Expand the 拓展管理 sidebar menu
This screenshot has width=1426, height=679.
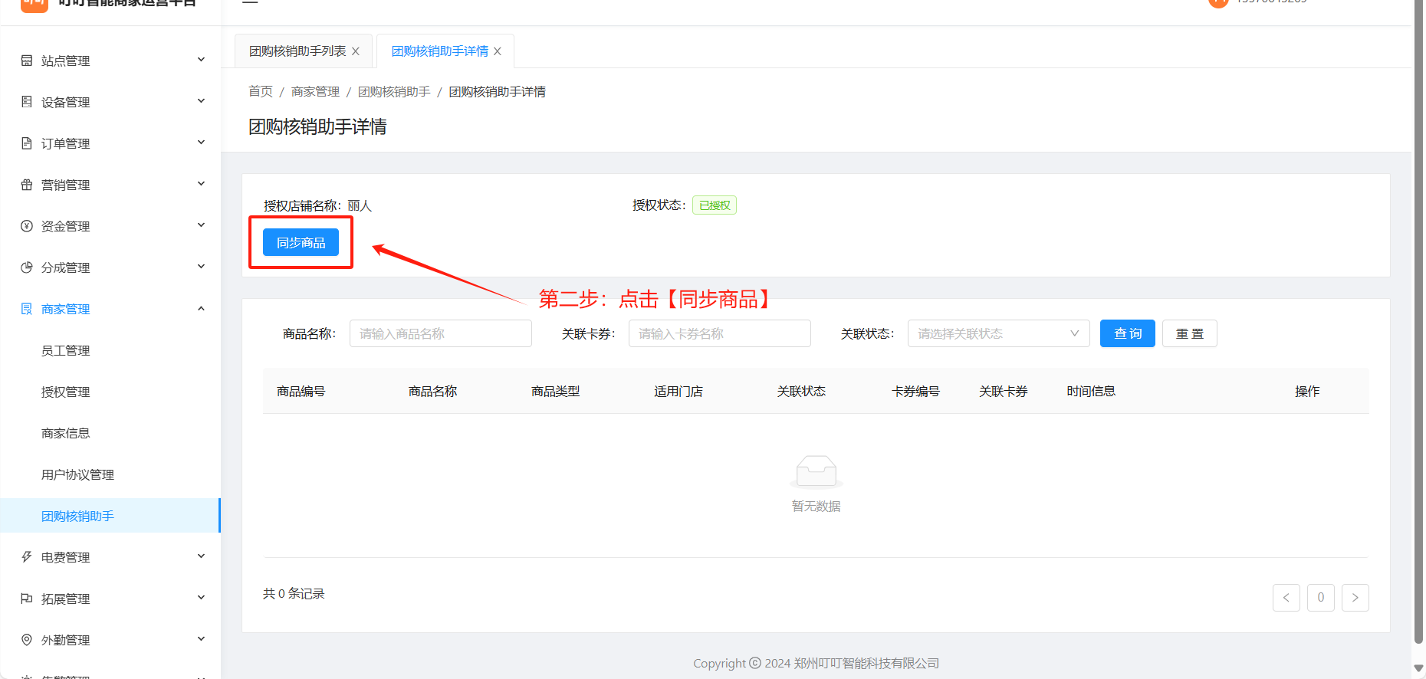pos(201,599)
